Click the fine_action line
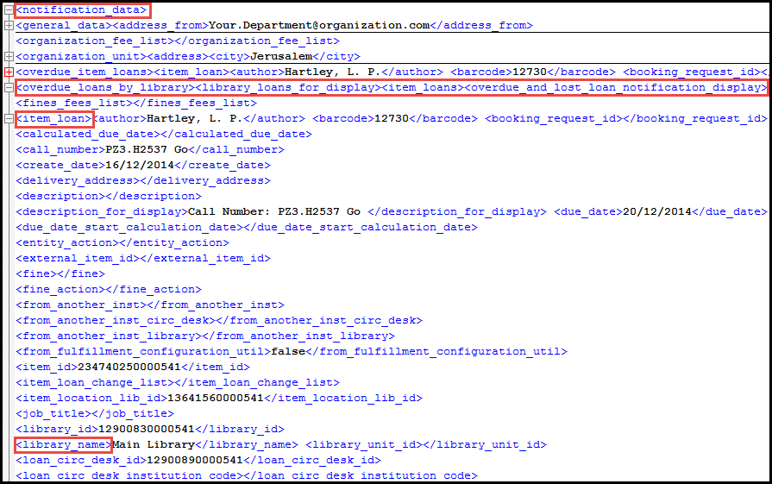The width and height of the screenshot is (772, 484). click(x=109, y=289)
